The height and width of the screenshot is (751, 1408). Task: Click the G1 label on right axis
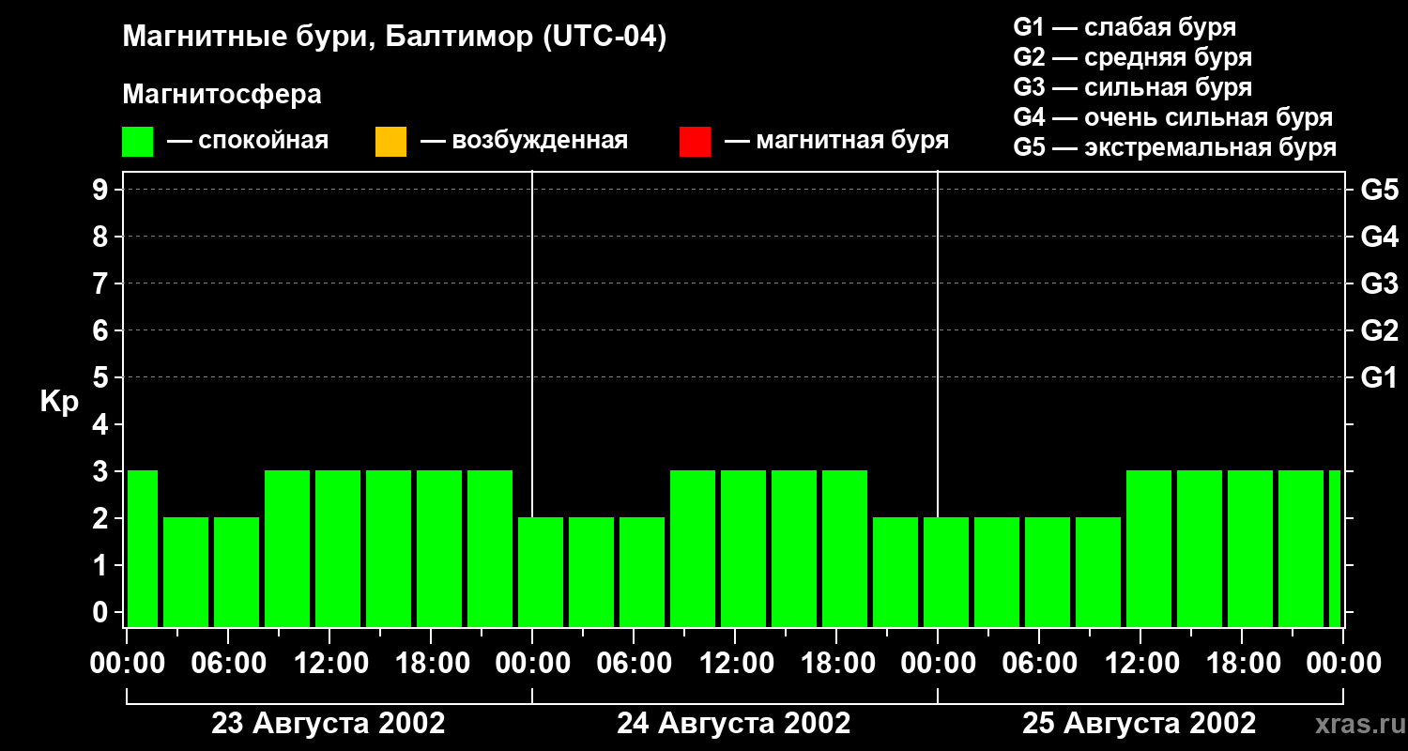(x=1380, y=378)
